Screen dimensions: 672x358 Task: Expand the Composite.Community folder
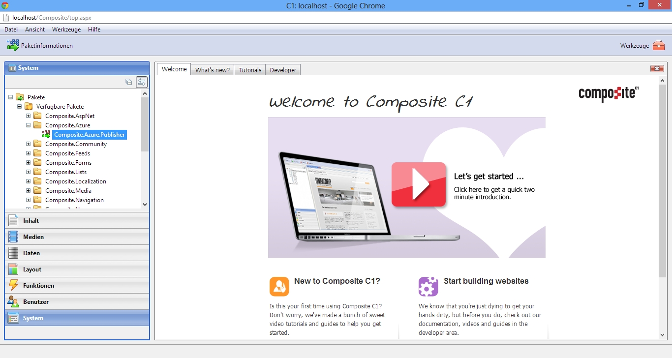coord(29,144)
